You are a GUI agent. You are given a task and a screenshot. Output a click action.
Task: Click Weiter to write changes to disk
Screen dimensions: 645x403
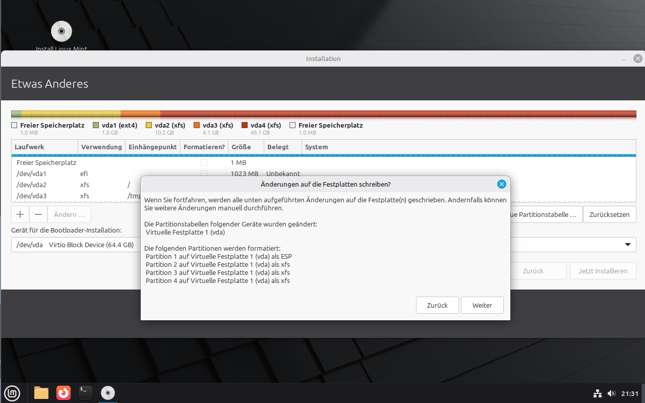[x=482, y=305]
